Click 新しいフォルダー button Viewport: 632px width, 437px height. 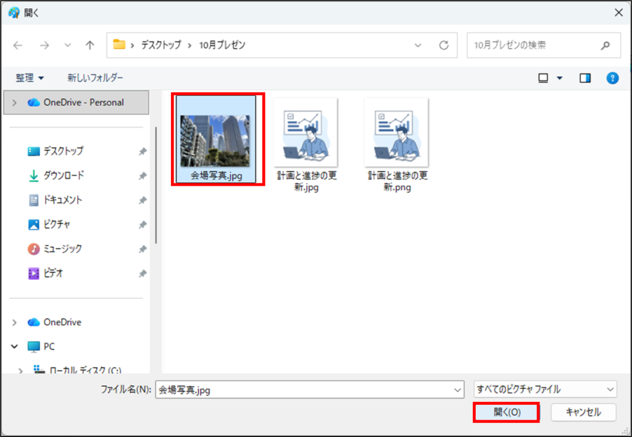95,78
